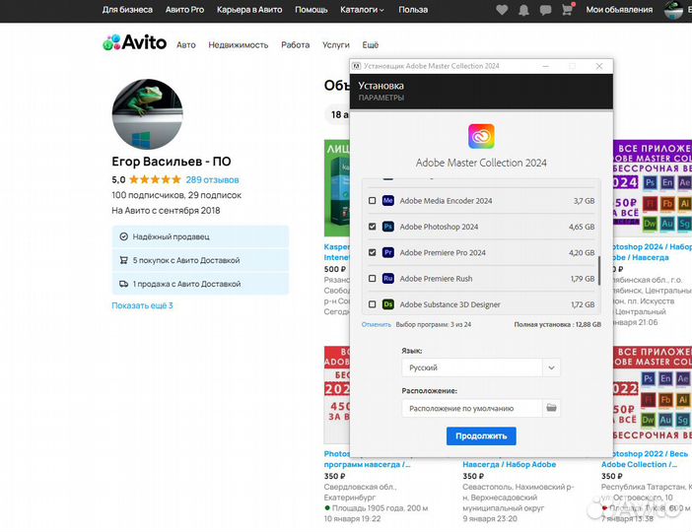Viewport: 692px width, 532px height.
Task: Check the Adobe Media Encoder 2024 checkbox
Action: click(372, 201)
